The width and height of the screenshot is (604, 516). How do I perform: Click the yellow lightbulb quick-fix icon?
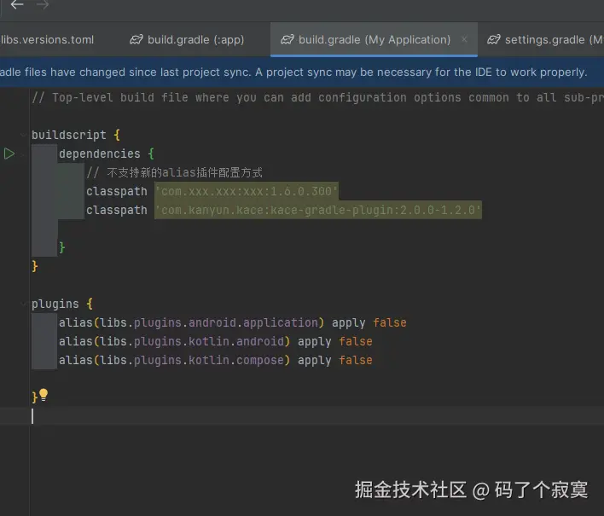click(x=44, y=395)
